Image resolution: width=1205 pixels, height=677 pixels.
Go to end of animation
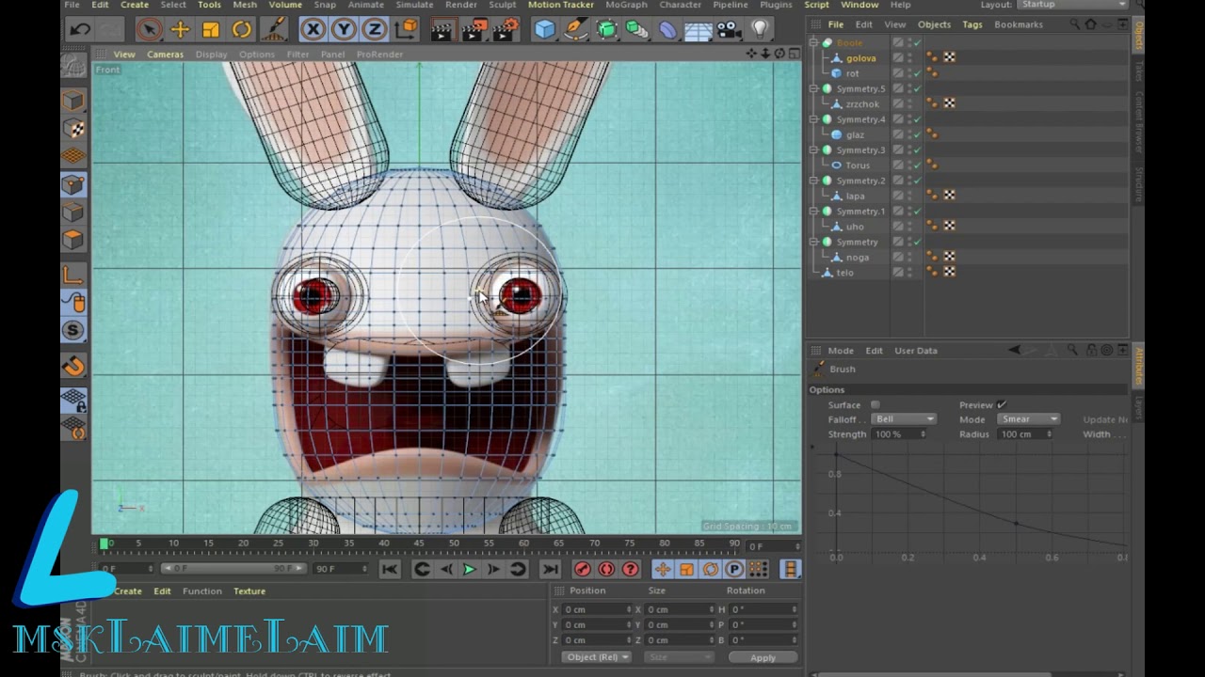pos(551,570)
